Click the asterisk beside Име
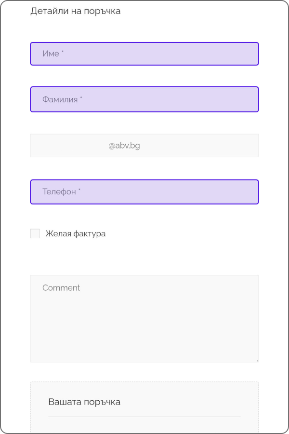 [63, 52]
